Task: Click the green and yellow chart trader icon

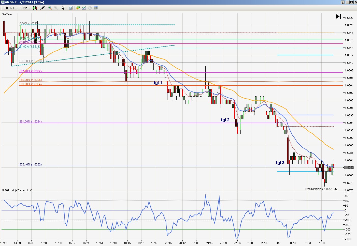Action: [78, 8]
